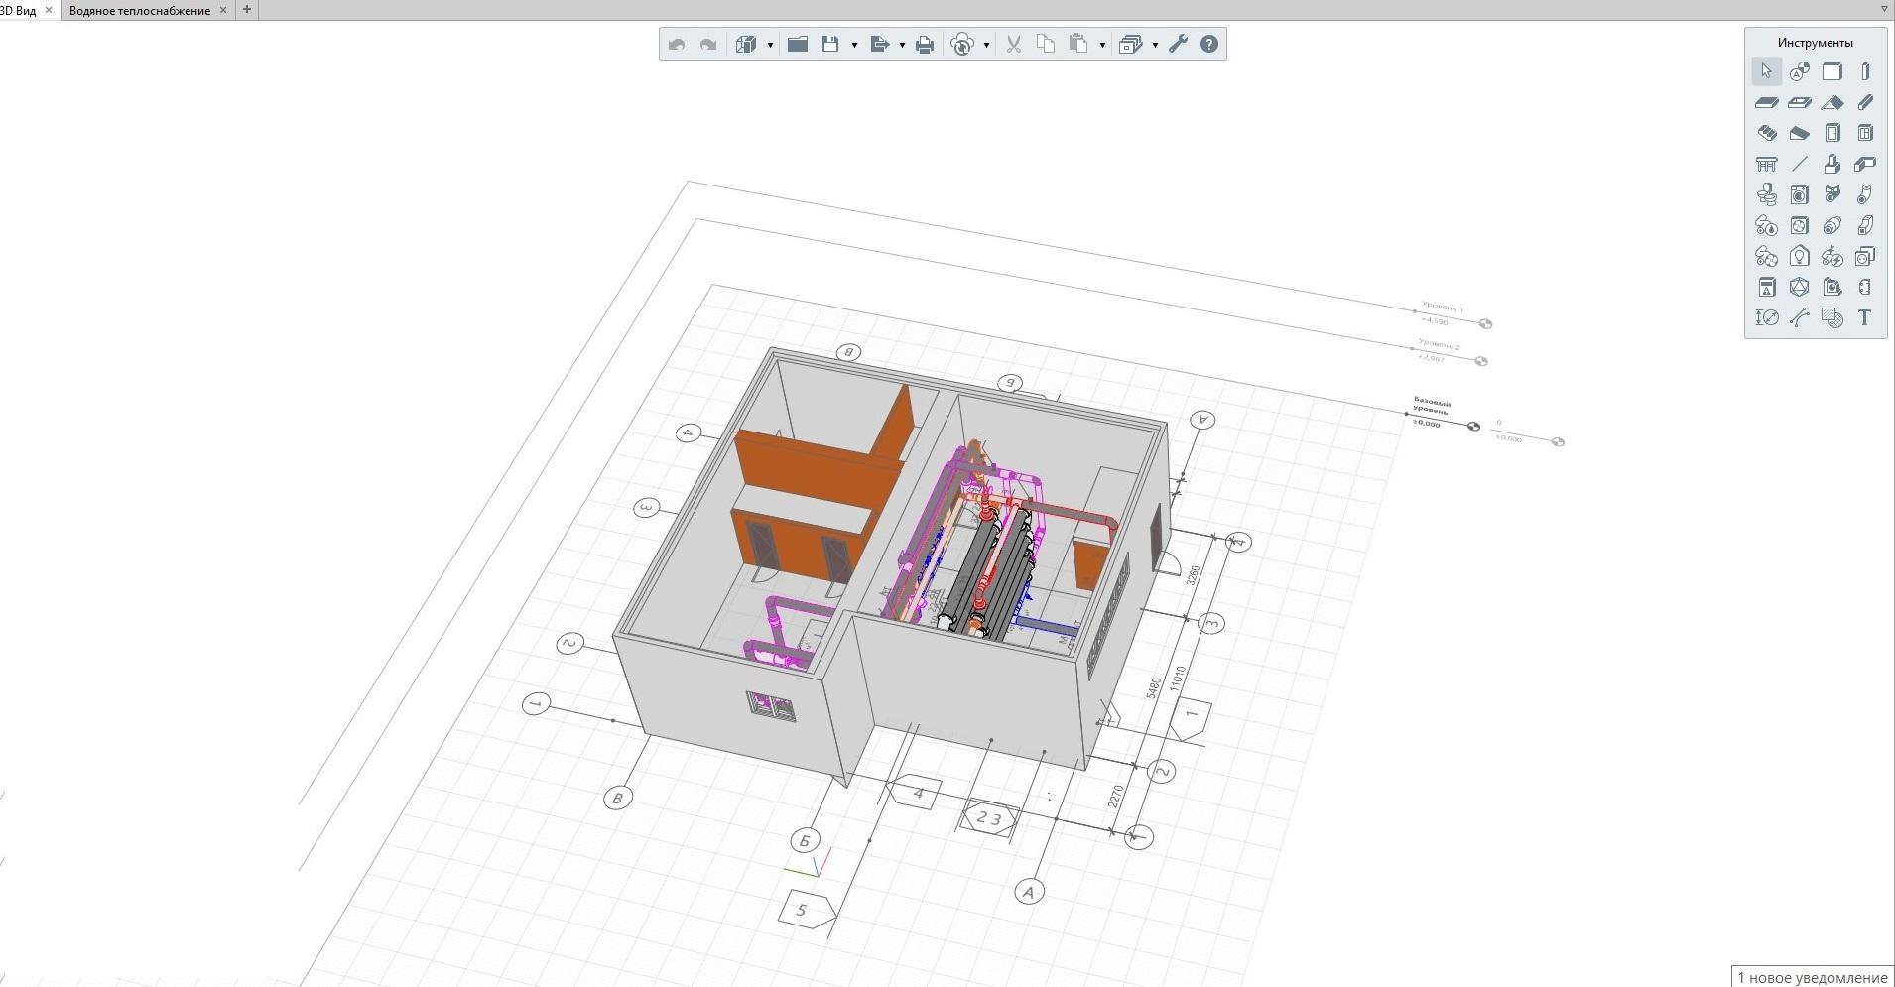Click the cloud sync toolbar icon
The height and width of the screenshot is (987, 1895).
coord(961,44)
